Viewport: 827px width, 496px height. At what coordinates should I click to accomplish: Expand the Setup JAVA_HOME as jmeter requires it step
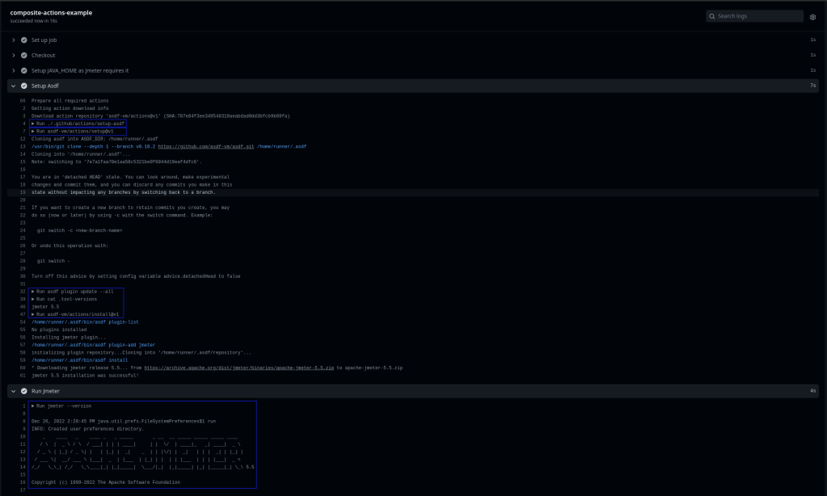(13, 69)
